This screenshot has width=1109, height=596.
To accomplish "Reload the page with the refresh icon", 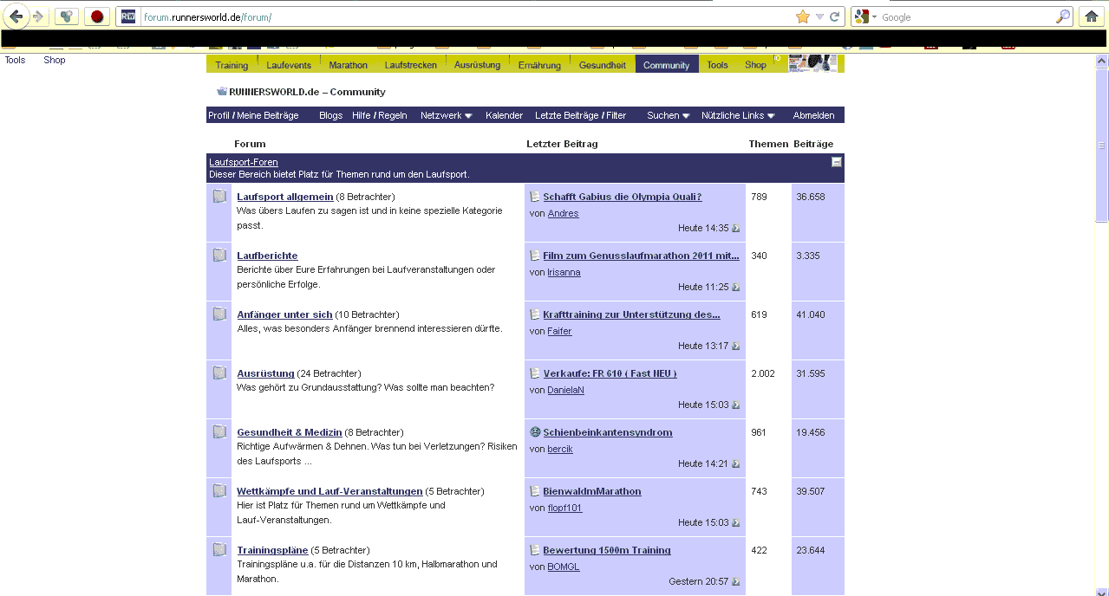I will pos(834,16).
